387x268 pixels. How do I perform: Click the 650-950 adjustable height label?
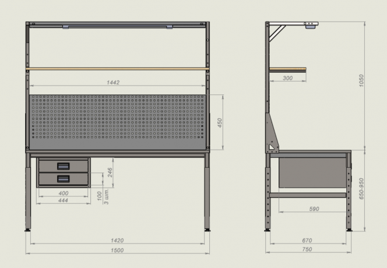pos(361,189)
